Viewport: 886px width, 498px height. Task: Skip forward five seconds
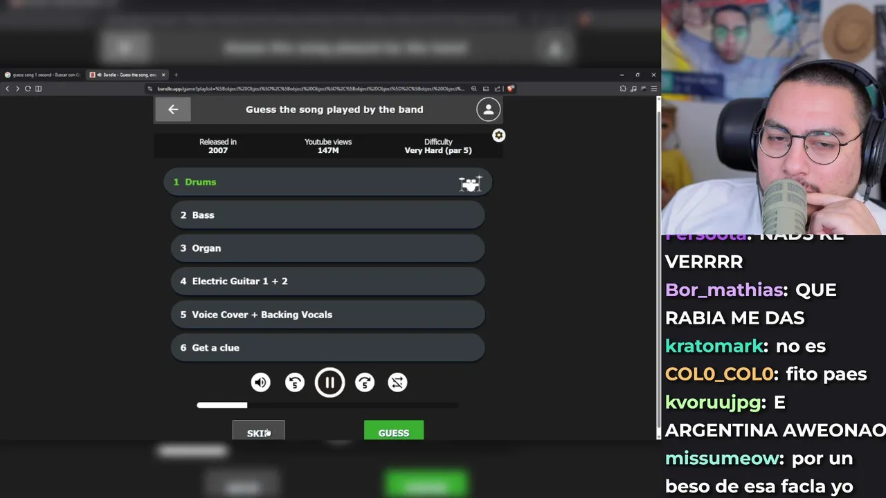pyautogui.click(x=365, y=382)
